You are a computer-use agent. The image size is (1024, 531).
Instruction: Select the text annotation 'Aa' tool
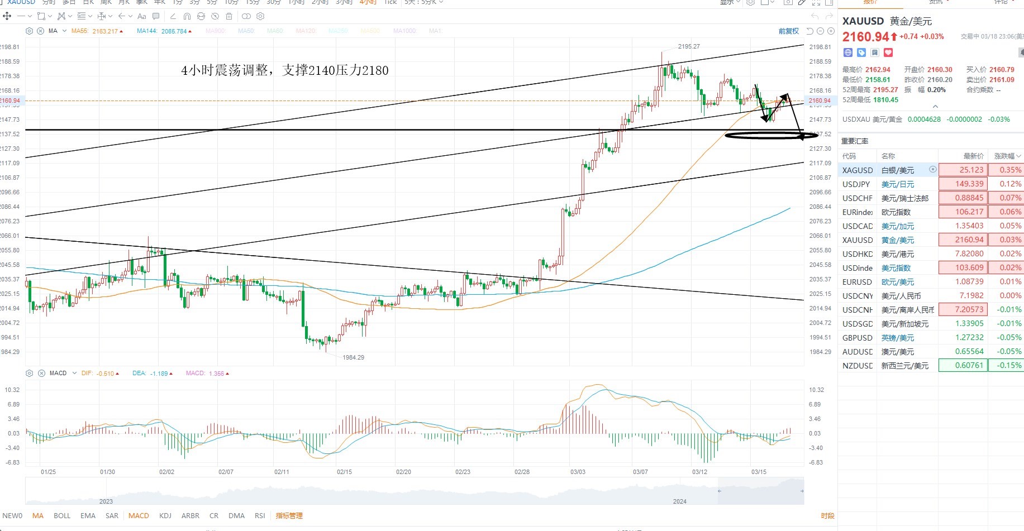[x=142, y=16]
